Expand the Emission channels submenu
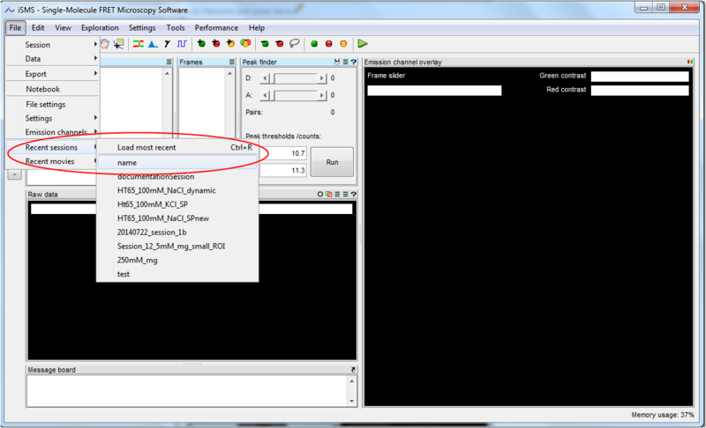Viewport: 706px width, 428px height. point(56,132)
